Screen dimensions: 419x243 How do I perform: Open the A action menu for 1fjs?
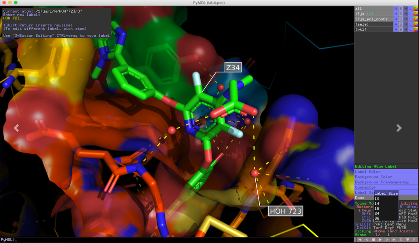tap(396, 14)
